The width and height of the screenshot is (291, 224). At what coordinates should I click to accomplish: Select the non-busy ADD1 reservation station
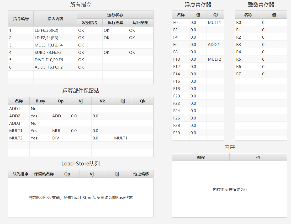click(x=18, y=108)
